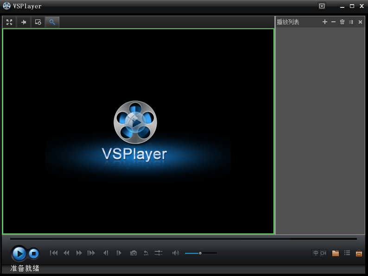
Task: Switch the video to fullscreen mode
Action: click(9, 22)
